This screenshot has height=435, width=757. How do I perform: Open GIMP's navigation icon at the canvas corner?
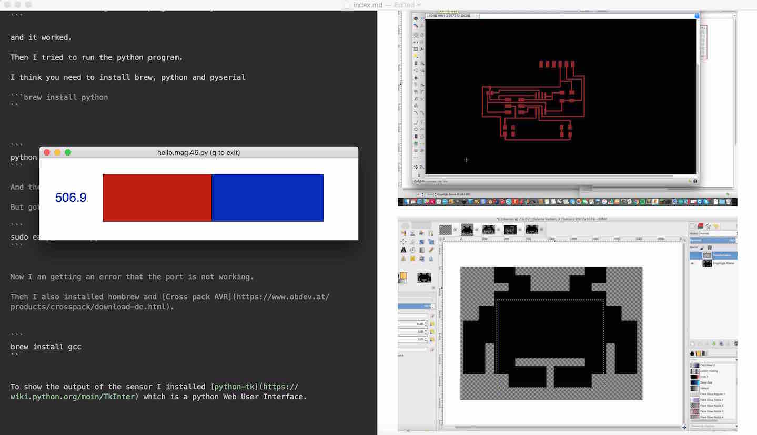click(x=685, y=427)
